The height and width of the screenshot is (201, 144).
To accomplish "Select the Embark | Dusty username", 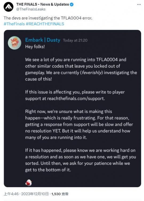I will [43, 40].
